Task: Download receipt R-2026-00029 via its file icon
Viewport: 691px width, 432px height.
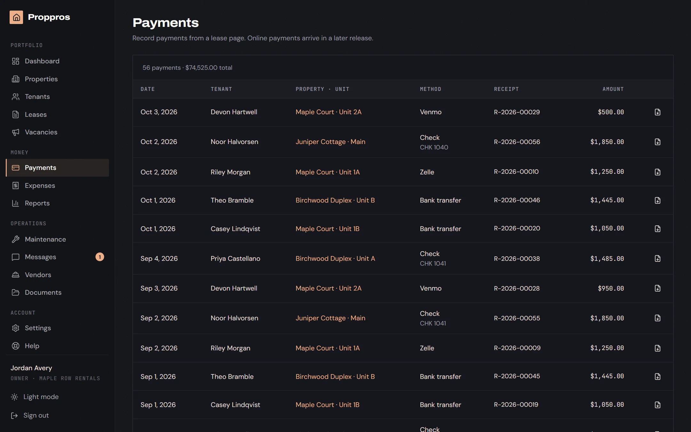Action: (x=657, y=112)
